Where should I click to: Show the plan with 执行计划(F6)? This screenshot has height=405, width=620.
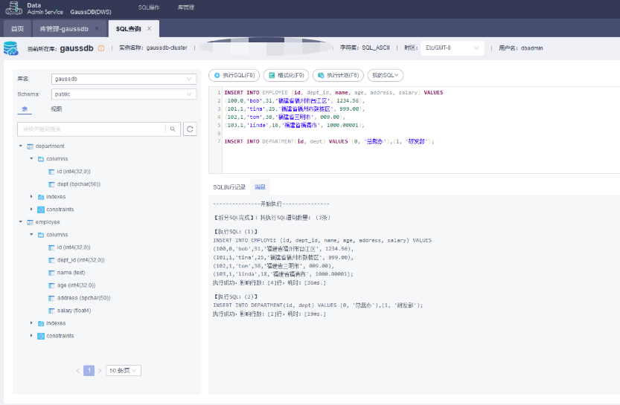point(338,75)
